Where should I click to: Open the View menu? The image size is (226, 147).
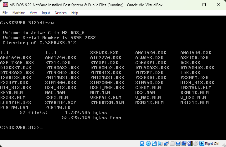[33, 13]
